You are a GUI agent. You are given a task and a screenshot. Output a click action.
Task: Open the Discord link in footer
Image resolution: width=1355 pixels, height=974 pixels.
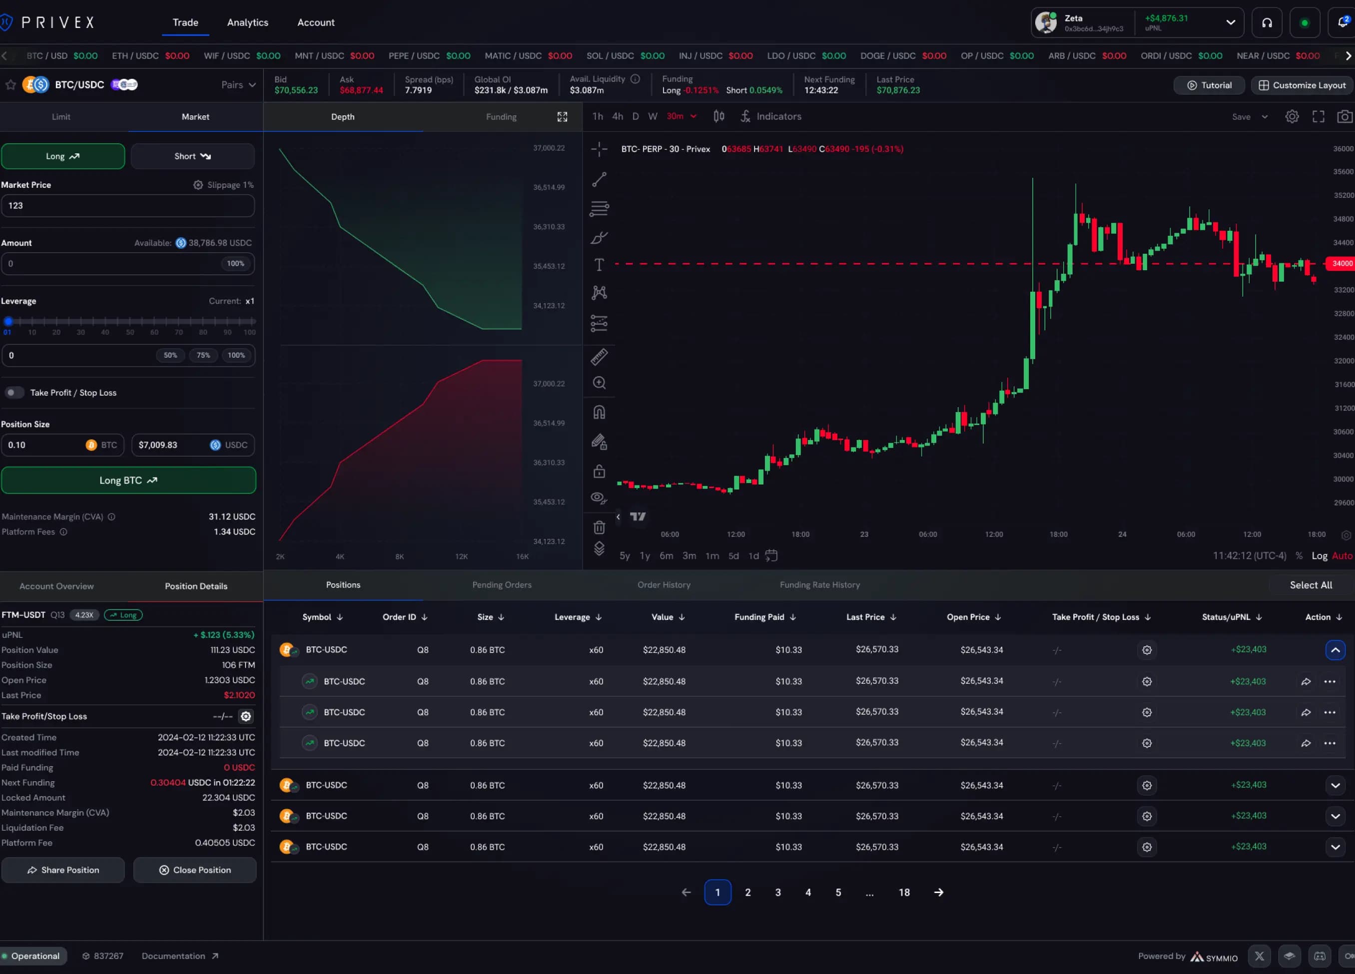(x=1319, y=956)
